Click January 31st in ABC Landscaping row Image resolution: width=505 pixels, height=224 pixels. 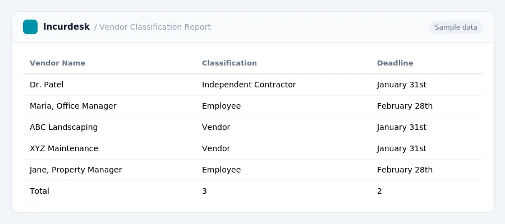(x=402, y=127)
